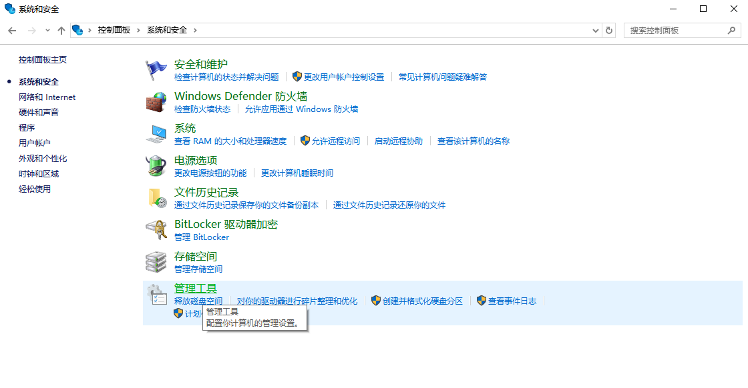
Task: Expand chevron before 控制面板 breadcrumb
Action: (x=89, y=31)
